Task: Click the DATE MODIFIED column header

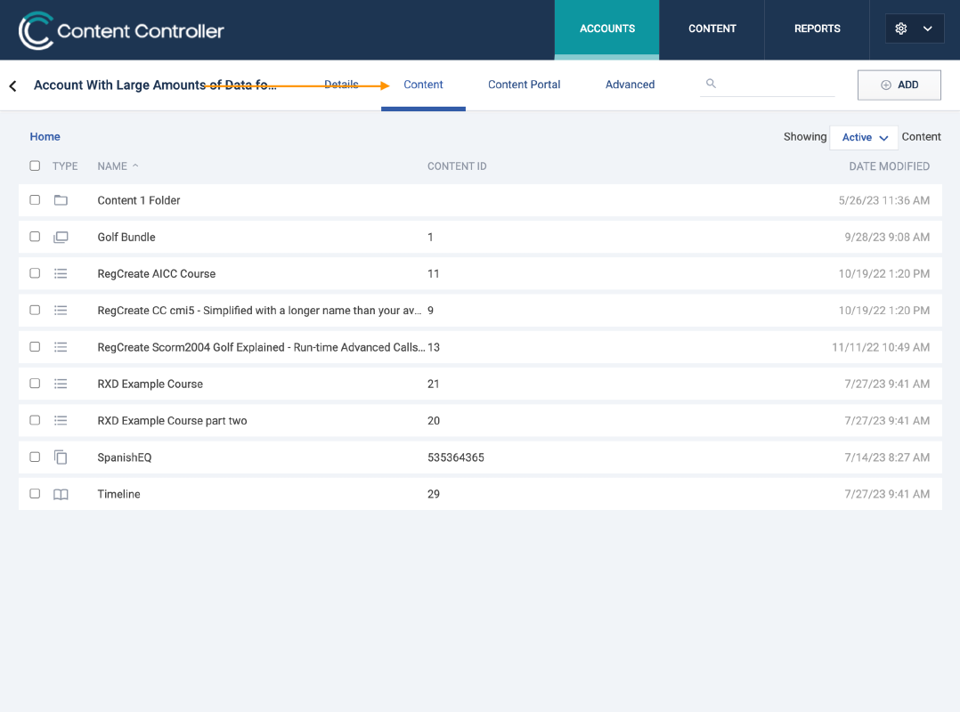Action: pos(889,166)
